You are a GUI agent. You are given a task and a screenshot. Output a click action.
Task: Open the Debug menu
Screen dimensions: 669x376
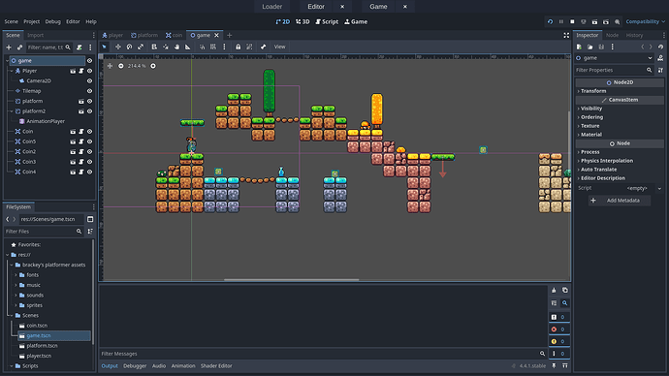(53, 21)
